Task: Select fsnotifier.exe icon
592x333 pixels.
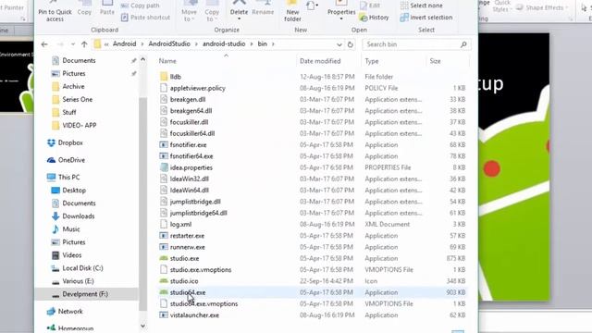Action: click(x=164, y=144)
